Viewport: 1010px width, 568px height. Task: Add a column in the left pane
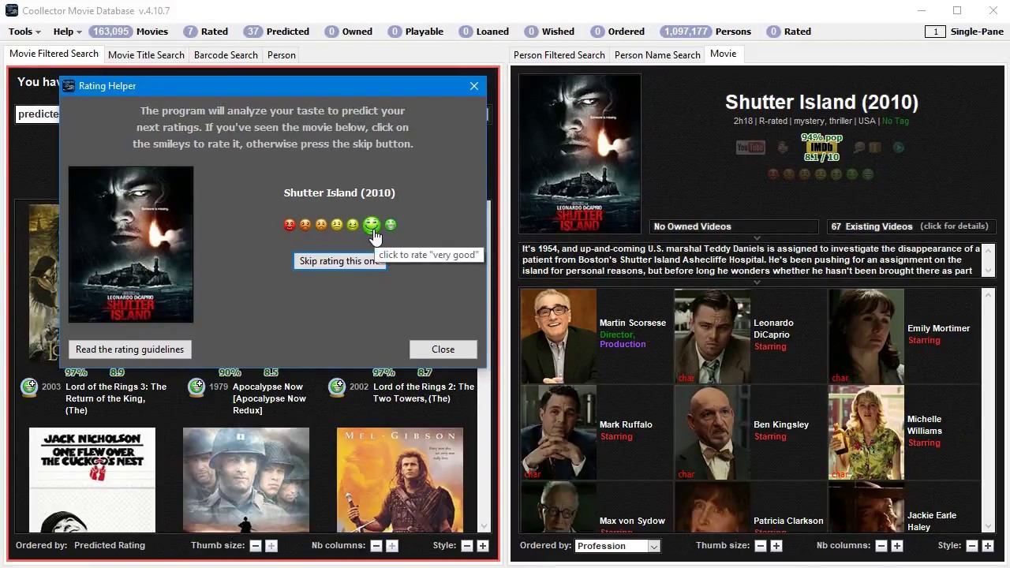392,546
